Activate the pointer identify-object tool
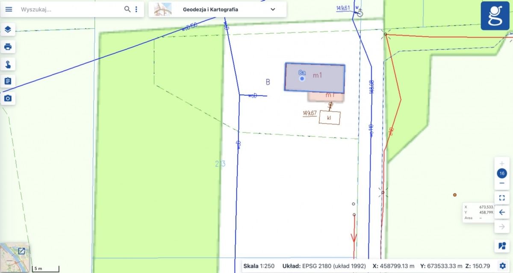 pyautogui.click(x=8, y=64)
